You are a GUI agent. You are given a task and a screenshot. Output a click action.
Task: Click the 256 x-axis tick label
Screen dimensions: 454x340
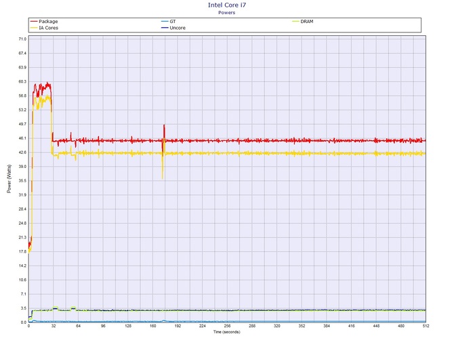227,326
